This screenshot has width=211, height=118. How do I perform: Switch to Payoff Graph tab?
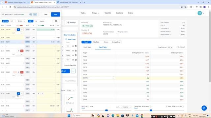[x=87, y=47]
